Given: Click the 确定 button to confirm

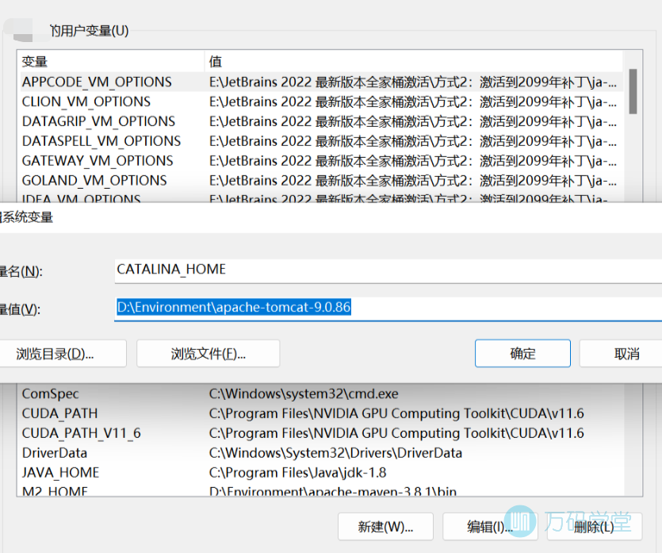Looking at the screenshot, I should pos(522,354).
